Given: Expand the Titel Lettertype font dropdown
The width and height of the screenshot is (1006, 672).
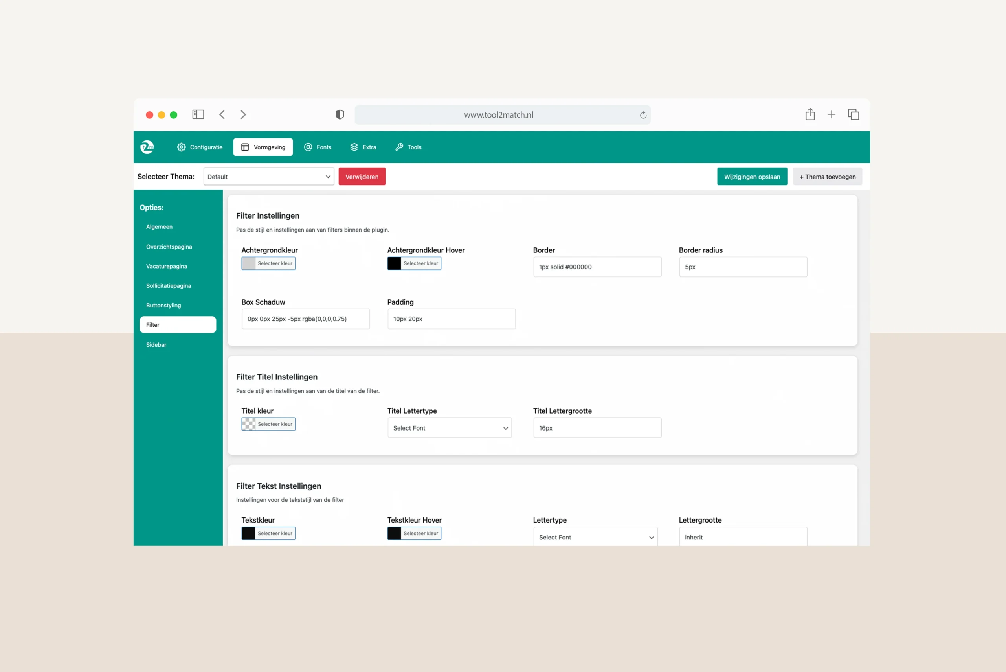Looking at the screenshot, I should [x=449, y=428].
